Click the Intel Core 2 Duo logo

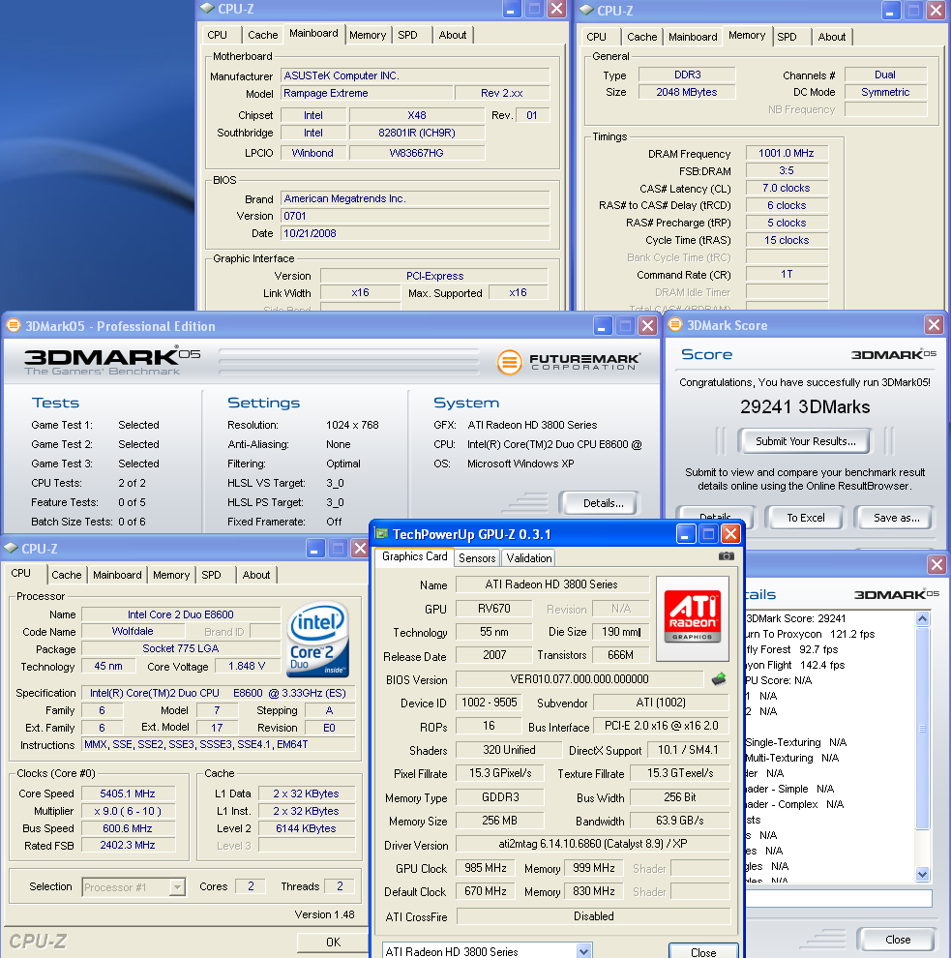pyautogui.click(x=317, y=639)
